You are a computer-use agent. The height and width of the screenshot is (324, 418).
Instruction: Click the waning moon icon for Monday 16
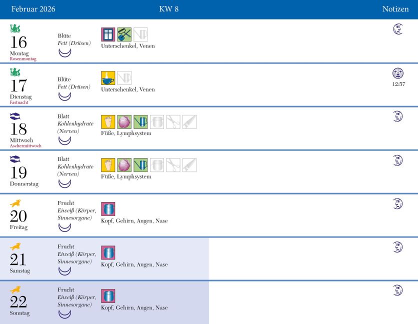point(397,29)
